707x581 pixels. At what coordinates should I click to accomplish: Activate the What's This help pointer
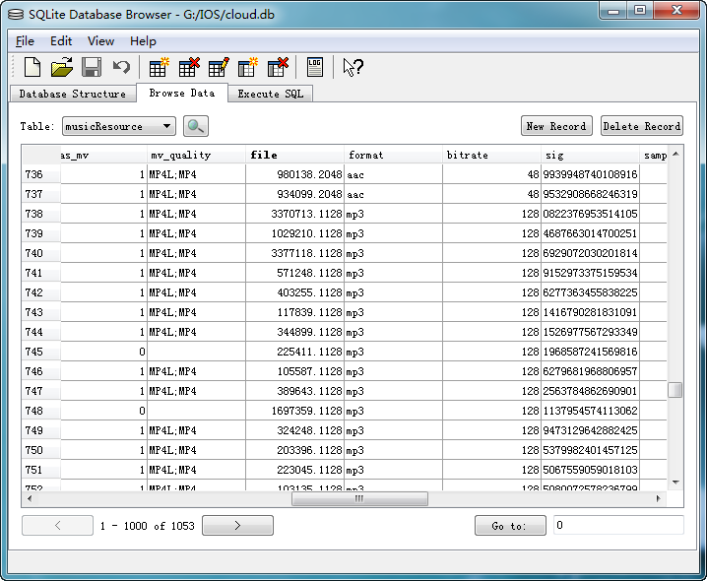pyautogui.click(x=353, y=67)
